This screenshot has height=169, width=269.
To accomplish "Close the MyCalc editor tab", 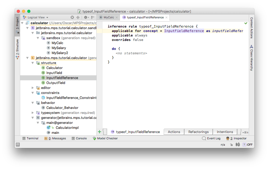I will point(117,18).
